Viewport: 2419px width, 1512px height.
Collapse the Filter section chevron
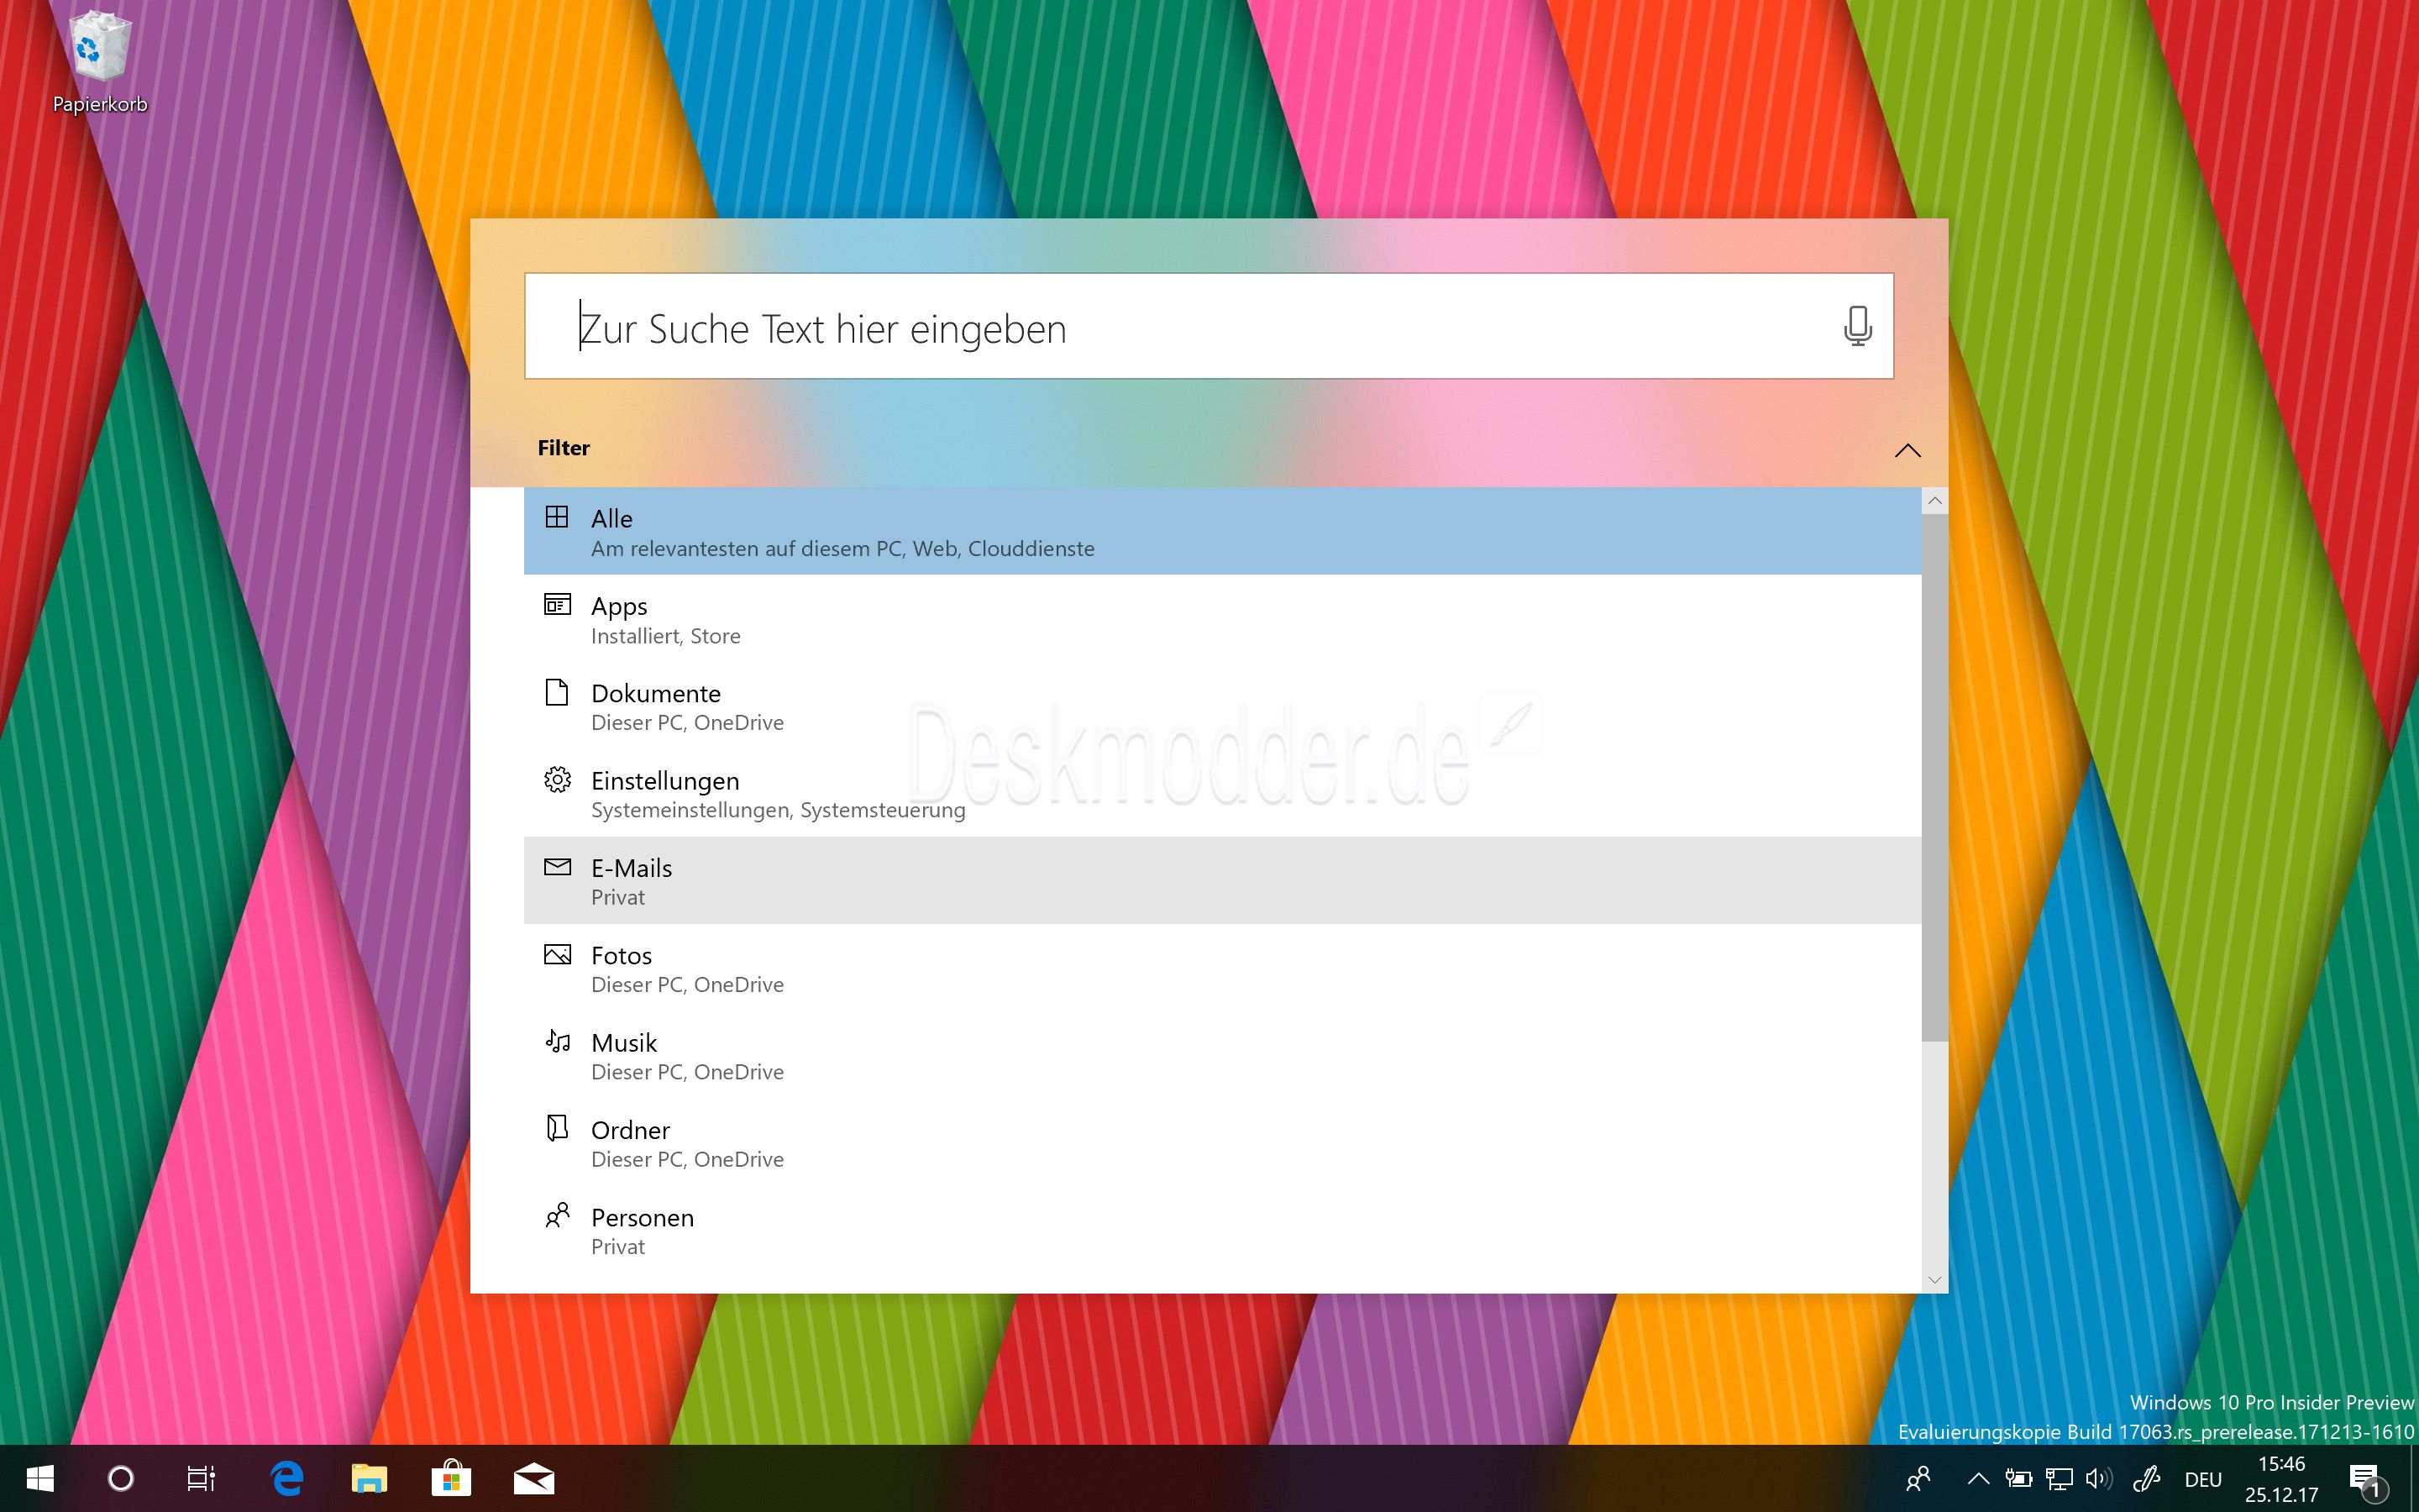click(1907, 450)
